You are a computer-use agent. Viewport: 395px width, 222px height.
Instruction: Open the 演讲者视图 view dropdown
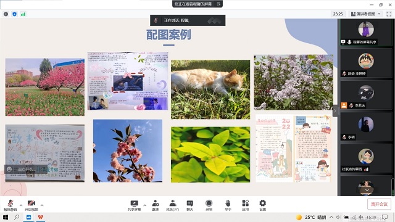tap(365, 14)
